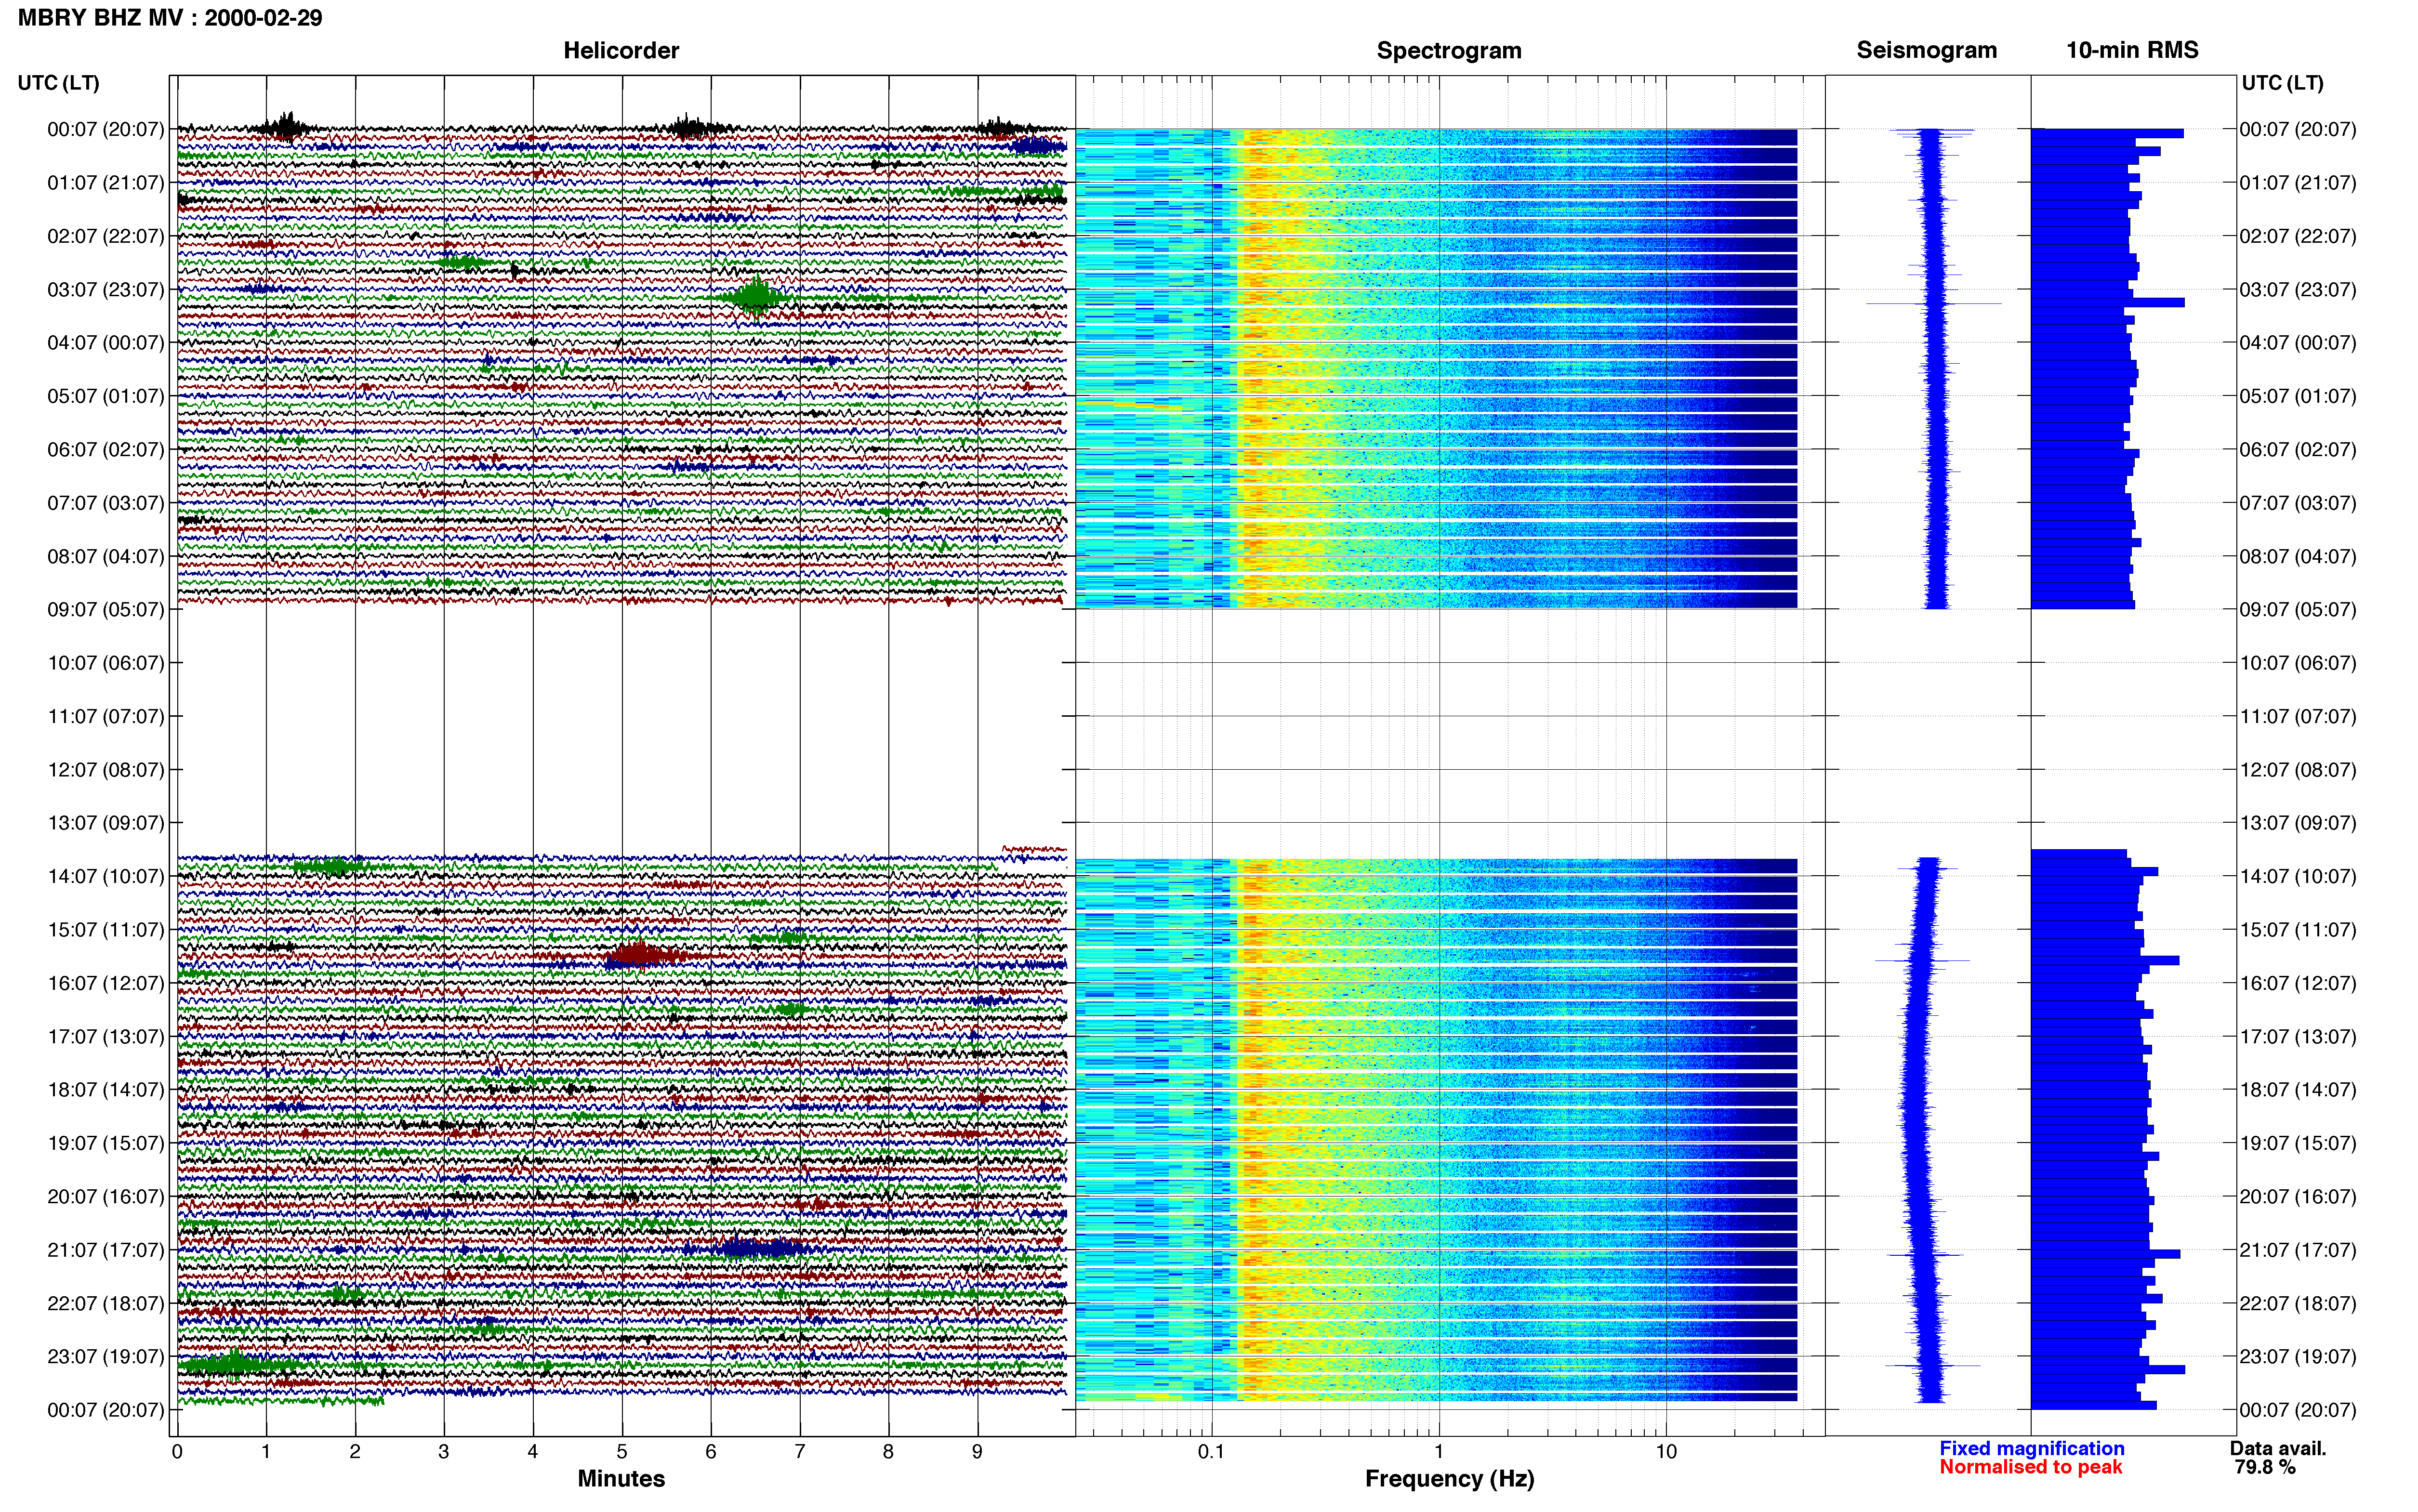Click the red 'Normalised to peak' legend text

coord(2031,1467)
